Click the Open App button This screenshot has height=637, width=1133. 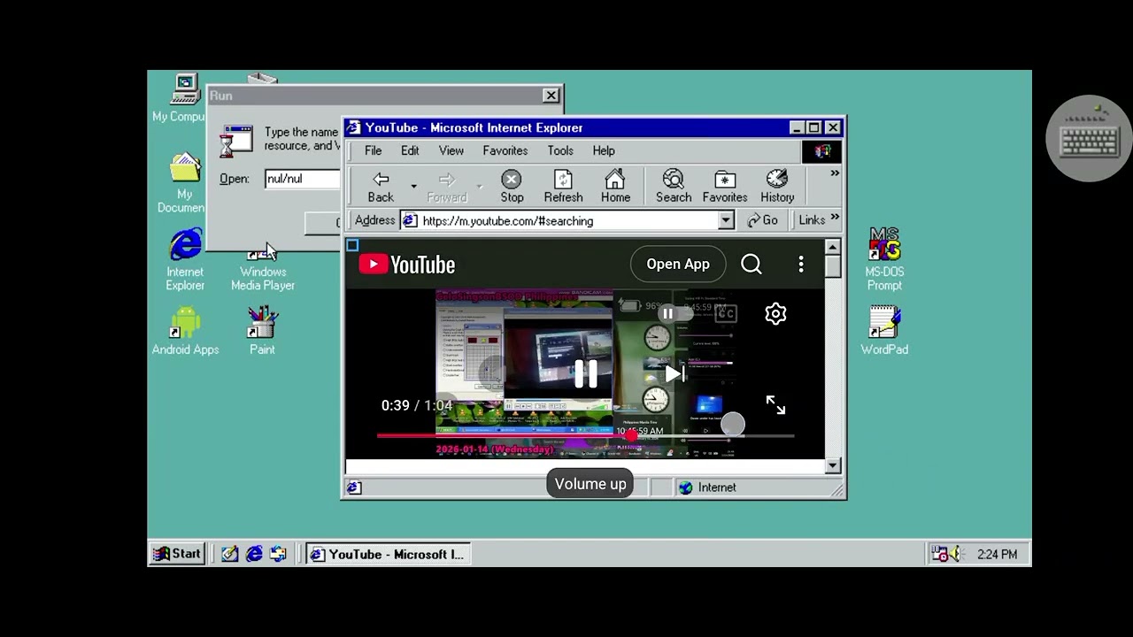[x=678, y=264]
